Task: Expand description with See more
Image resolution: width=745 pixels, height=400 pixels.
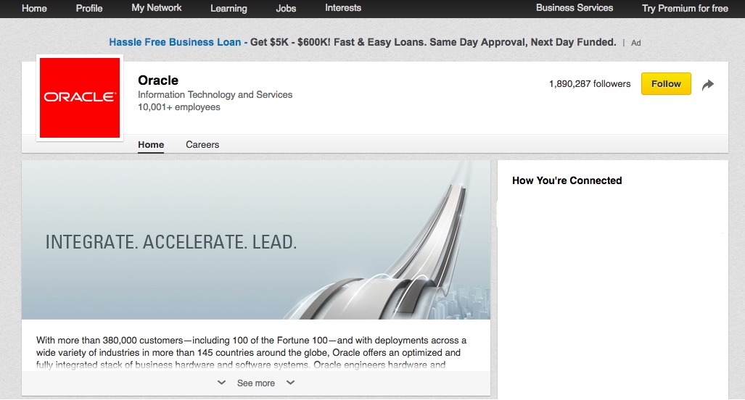Action: [x=255, y=383]
